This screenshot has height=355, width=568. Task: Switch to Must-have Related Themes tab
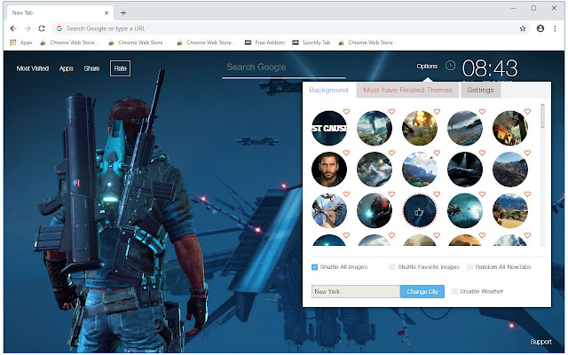click(407, 90)
